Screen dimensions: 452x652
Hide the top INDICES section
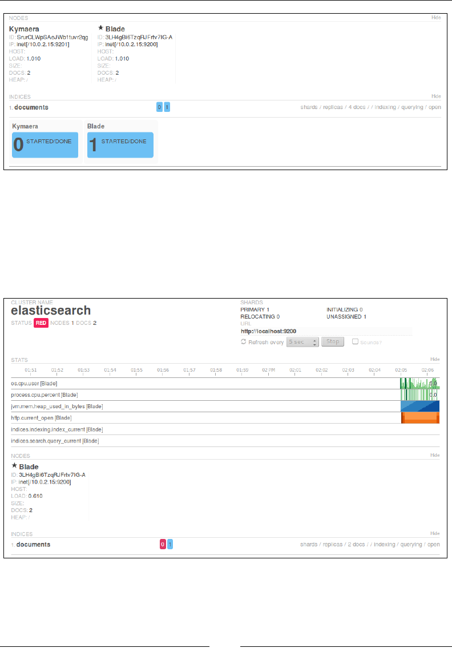point(436,96)
